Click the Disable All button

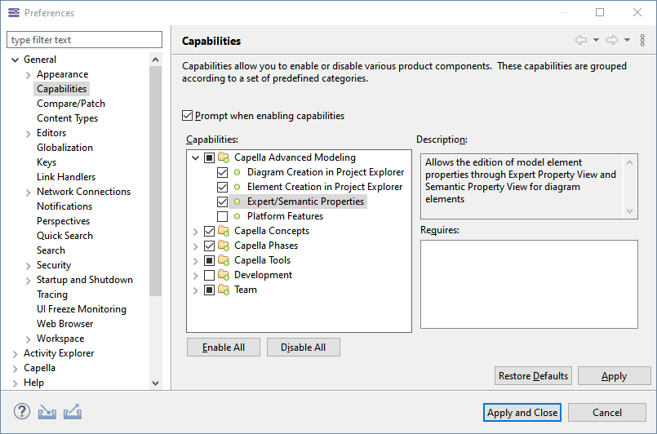304,348
